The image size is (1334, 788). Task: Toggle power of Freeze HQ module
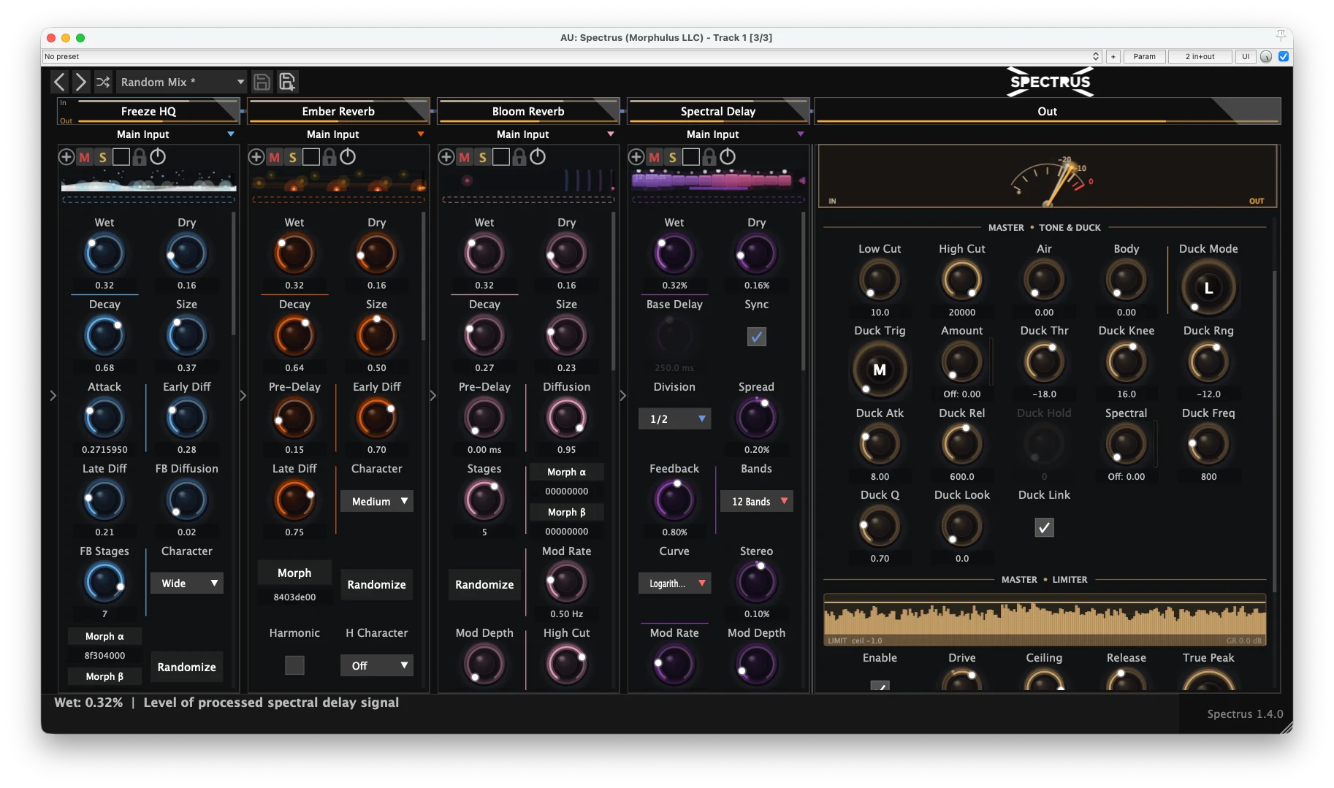point(158,156)
